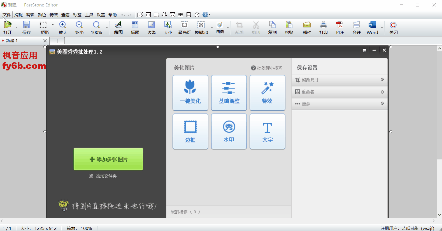Select the 边框 frame tile
The image size is (442, 231).
click(x=190, y=131)
